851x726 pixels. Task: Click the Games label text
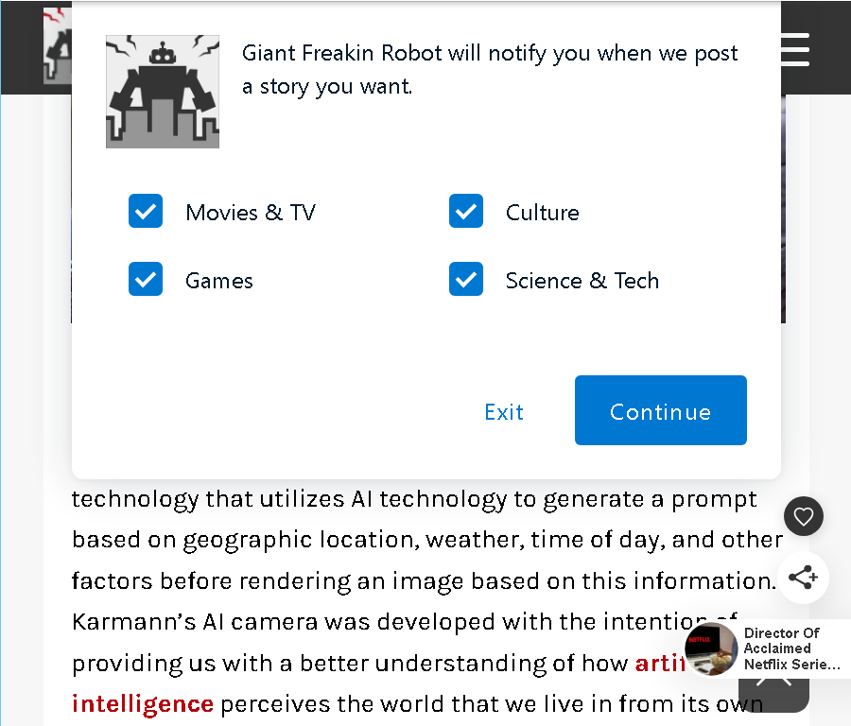pyautogui.click(x=219, y=281)
